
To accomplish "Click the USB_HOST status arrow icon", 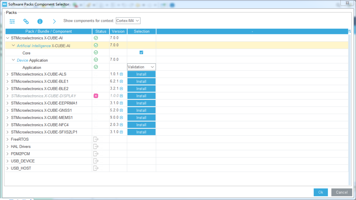I will coord(96,168).
